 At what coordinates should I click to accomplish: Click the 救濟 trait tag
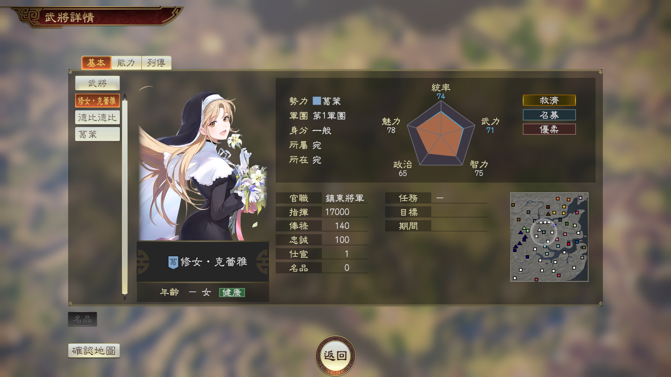coord(549,101)
